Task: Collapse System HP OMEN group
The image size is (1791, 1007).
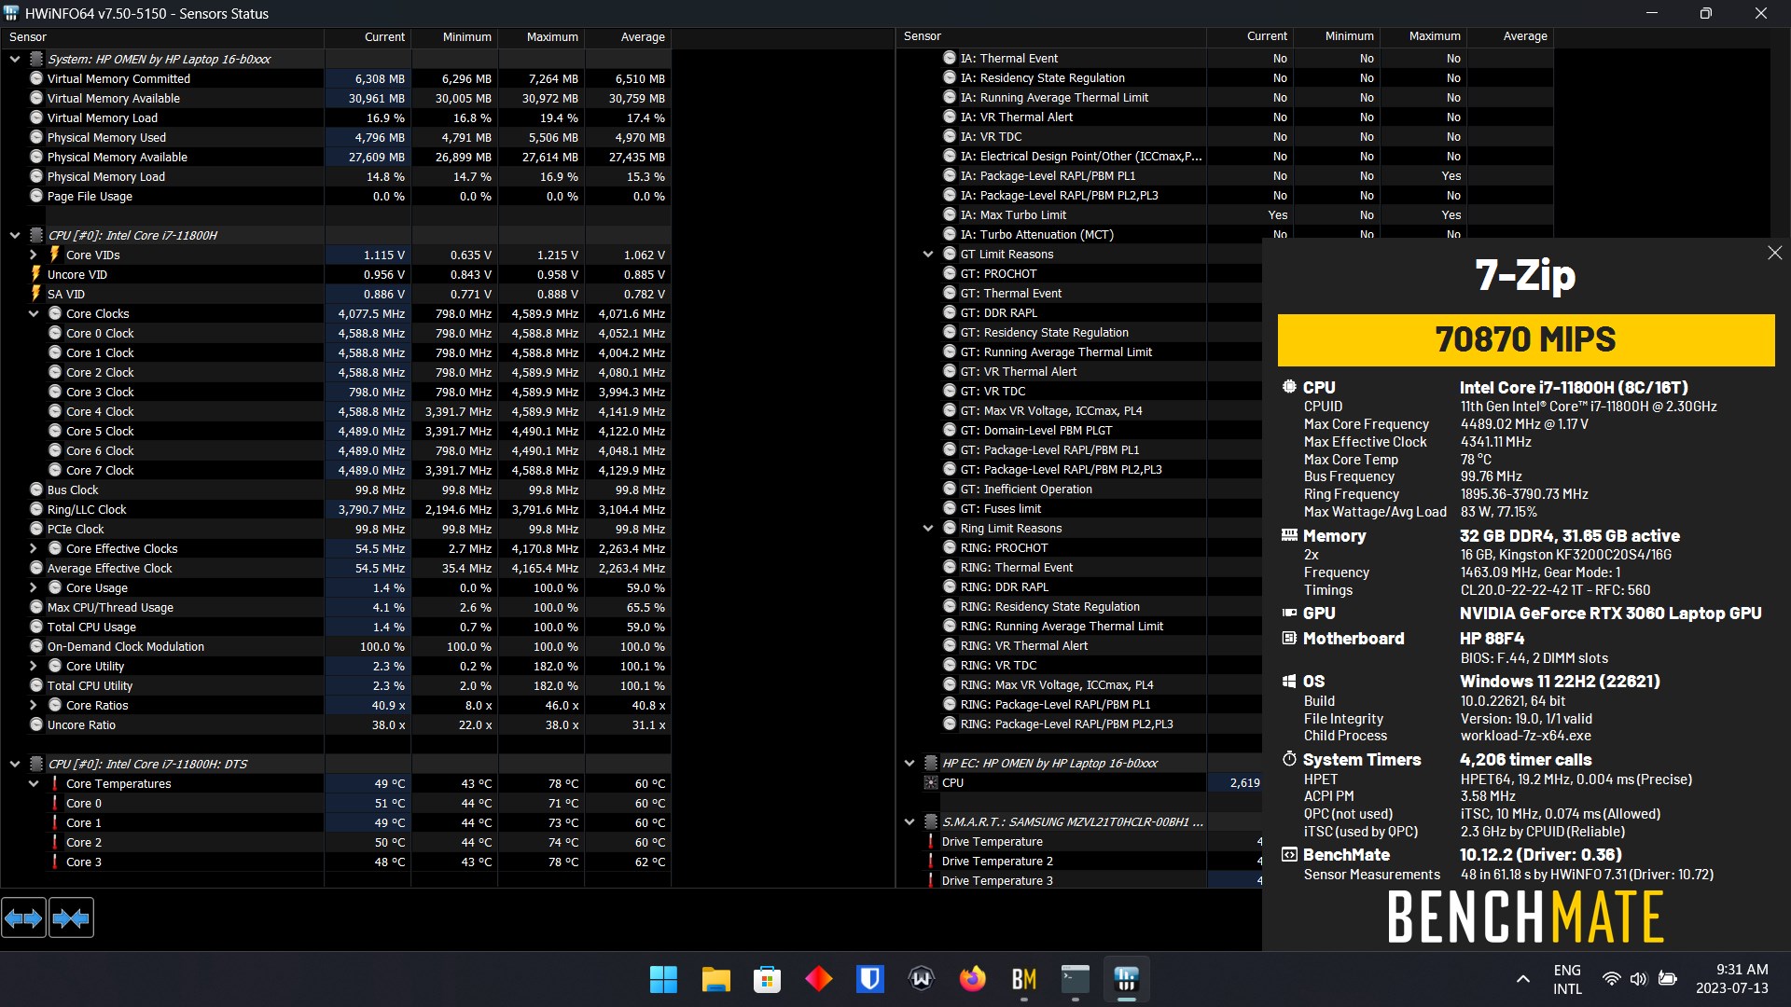Action: coord(15,59)
